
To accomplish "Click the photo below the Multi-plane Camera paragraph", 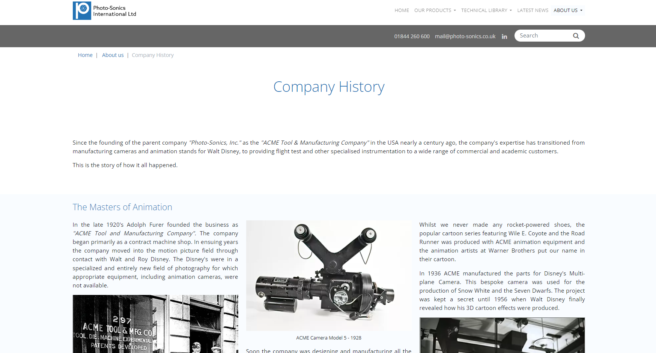I will pos(502,335).
